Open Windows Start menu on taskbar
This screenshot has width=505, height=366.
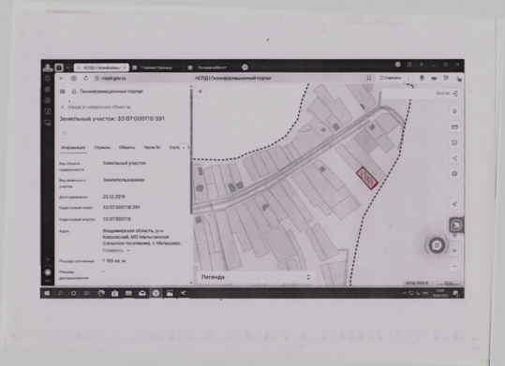(47, 293)
